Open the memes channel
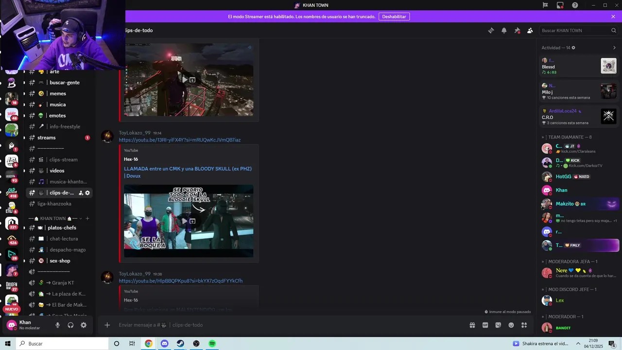Image resolution: width=622 pixels, height=350 pixels. tap(59, 93)
